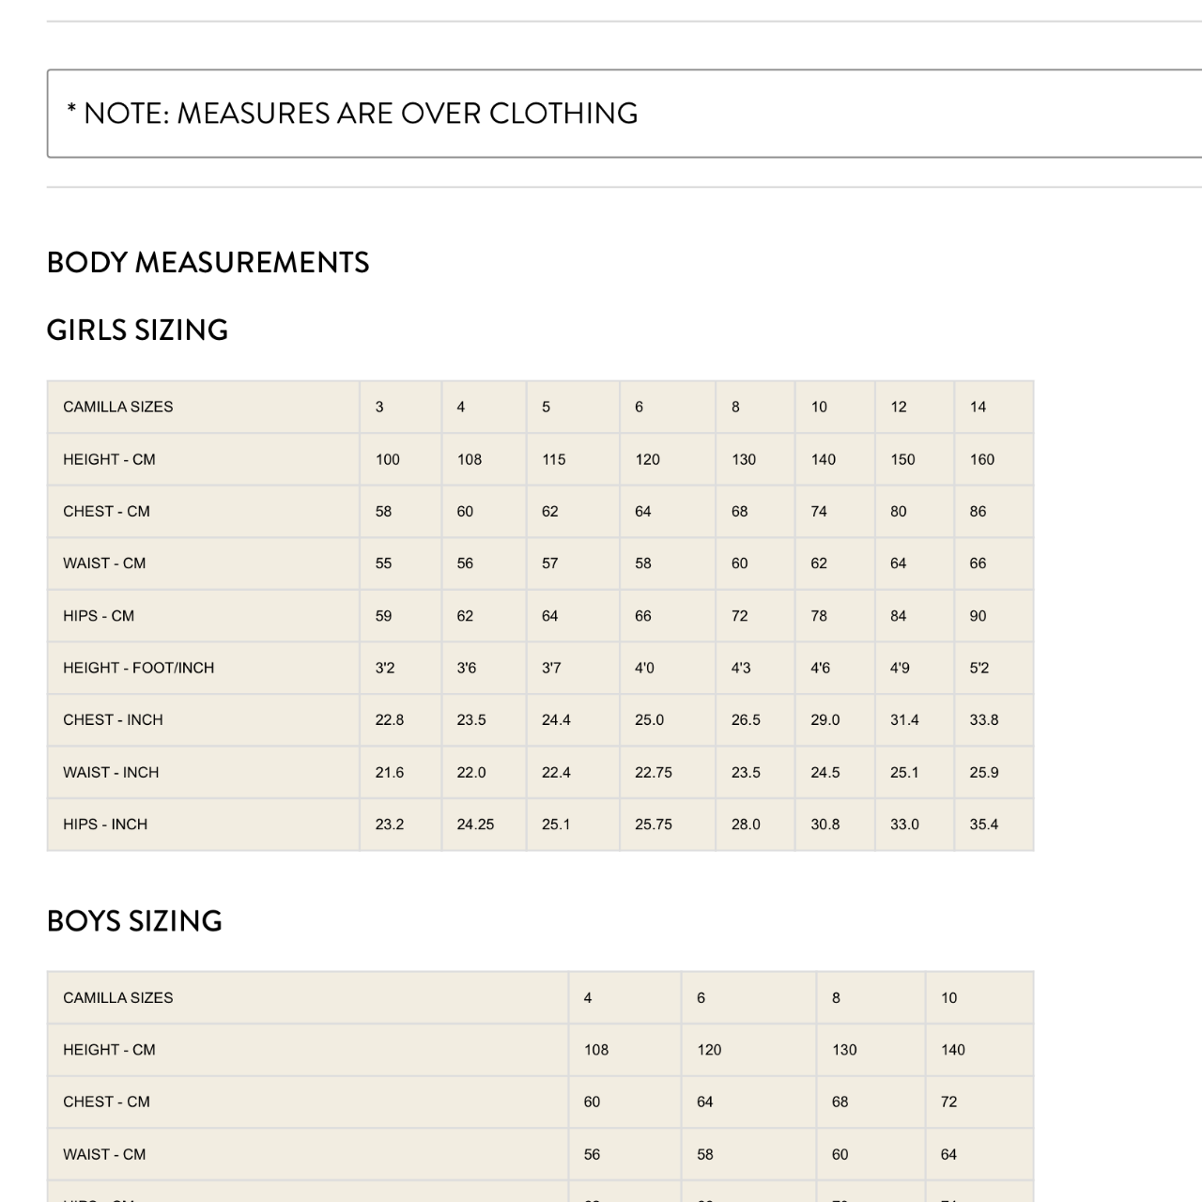Select Camilla Sizes label in girls table

tap(118, 407)
